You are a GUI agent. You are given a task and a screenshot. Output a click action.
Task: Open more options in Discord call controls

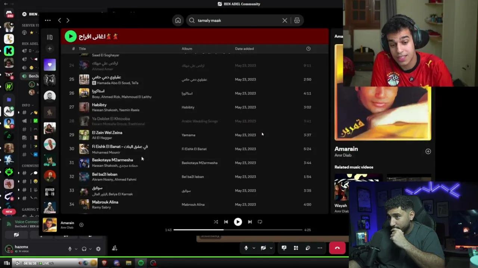click(x=320, y=248)
